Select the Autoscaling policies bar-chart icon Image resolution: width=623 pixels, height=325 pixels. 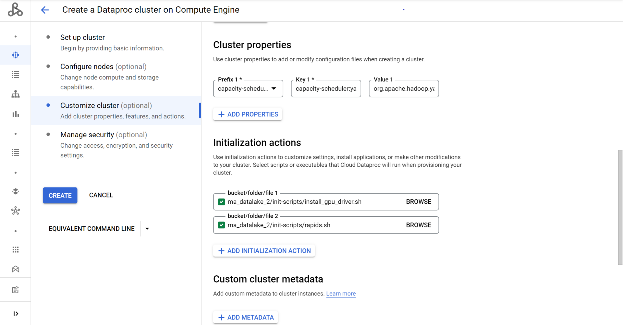click(15, 114)
